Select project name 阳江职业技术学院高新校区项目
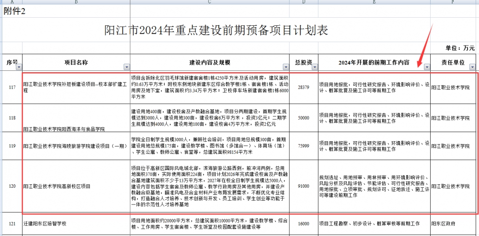This screenshot has width=479, height=236. pos(76,186)
